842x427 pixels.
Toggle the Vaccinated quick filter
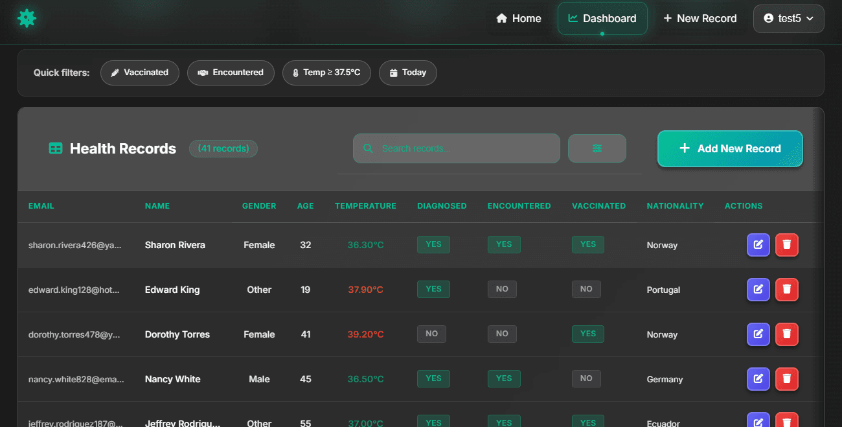[139, 73]
